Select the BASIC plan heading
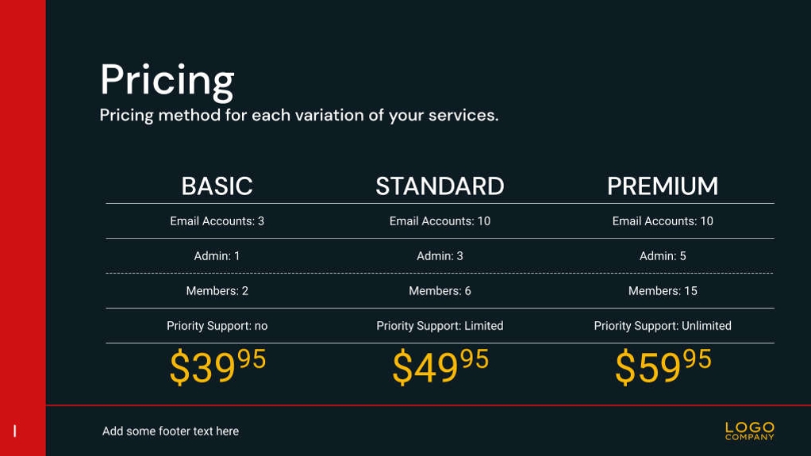 coord(217,186)
